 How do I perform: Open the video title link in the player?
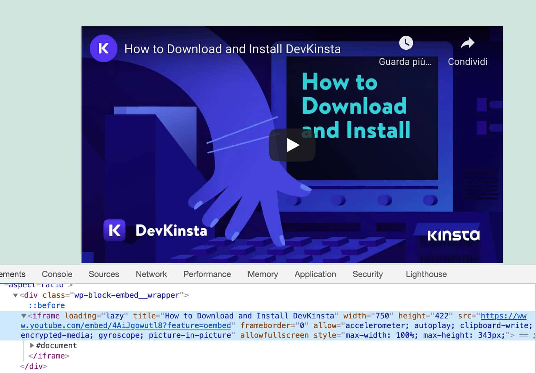pyautogui.click(x=232, y=49)
